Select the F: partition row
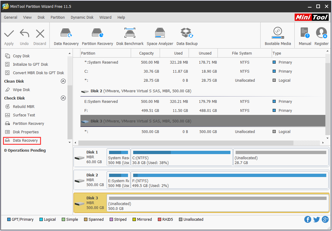 (x=203, y=111)
